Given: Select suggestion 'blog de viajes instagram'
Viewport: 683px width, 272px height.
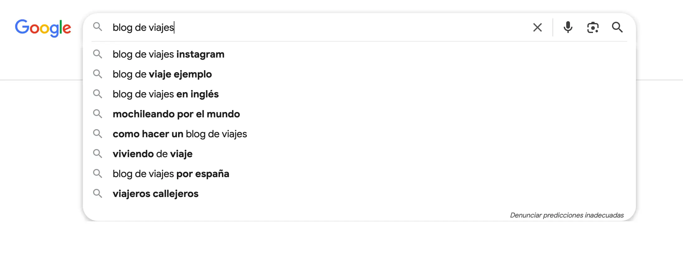Looking at the screenshot, I should pos(359,54).
